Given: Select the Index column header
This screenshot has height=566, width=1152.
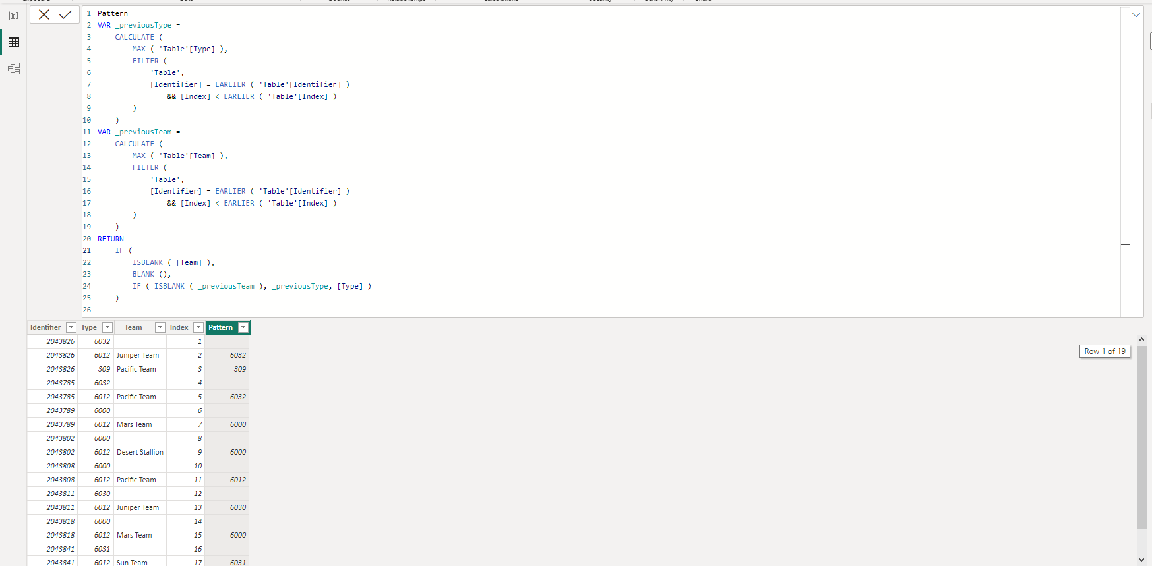Looking at the screenshot, I should pos(179,327).
